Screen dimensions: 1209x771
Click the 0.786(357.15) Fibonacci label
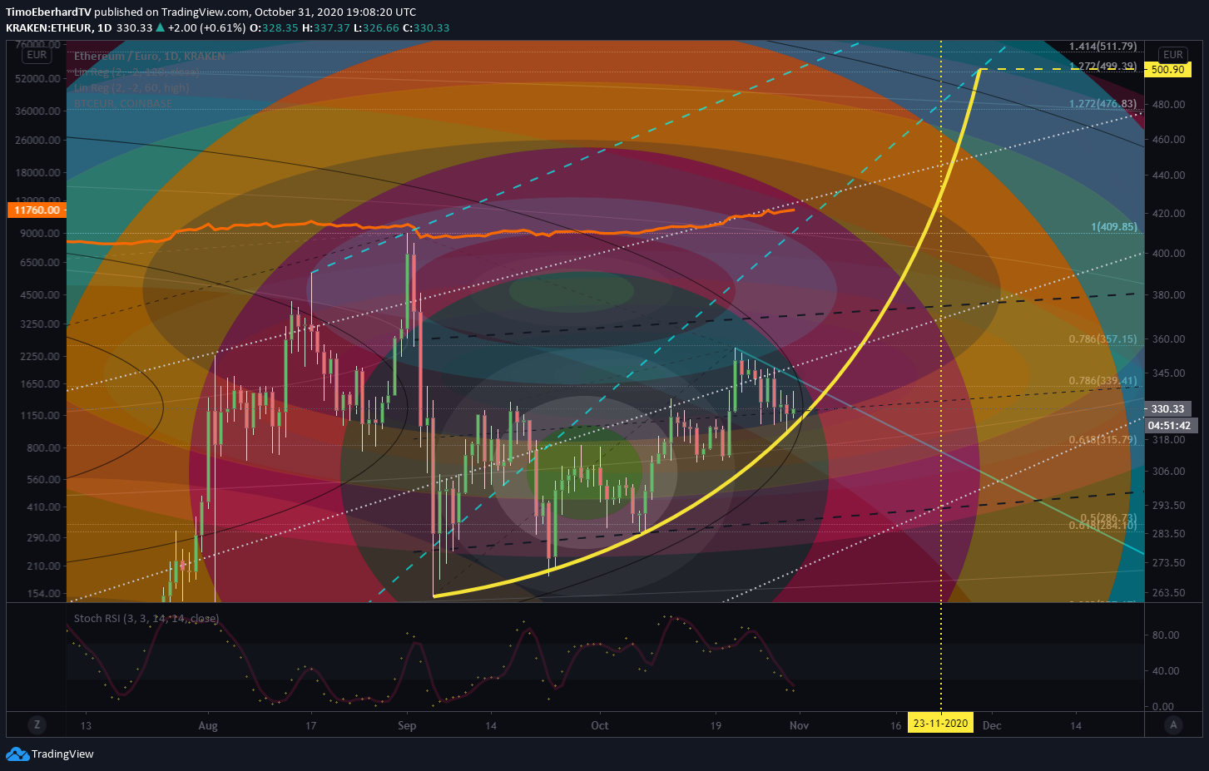pos(1102,339)
